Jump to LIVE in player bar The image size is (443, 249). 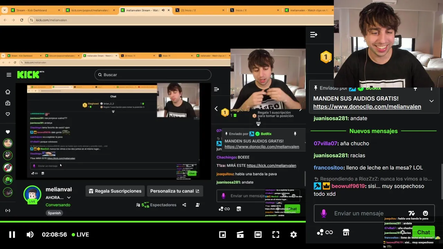(80, 234)
